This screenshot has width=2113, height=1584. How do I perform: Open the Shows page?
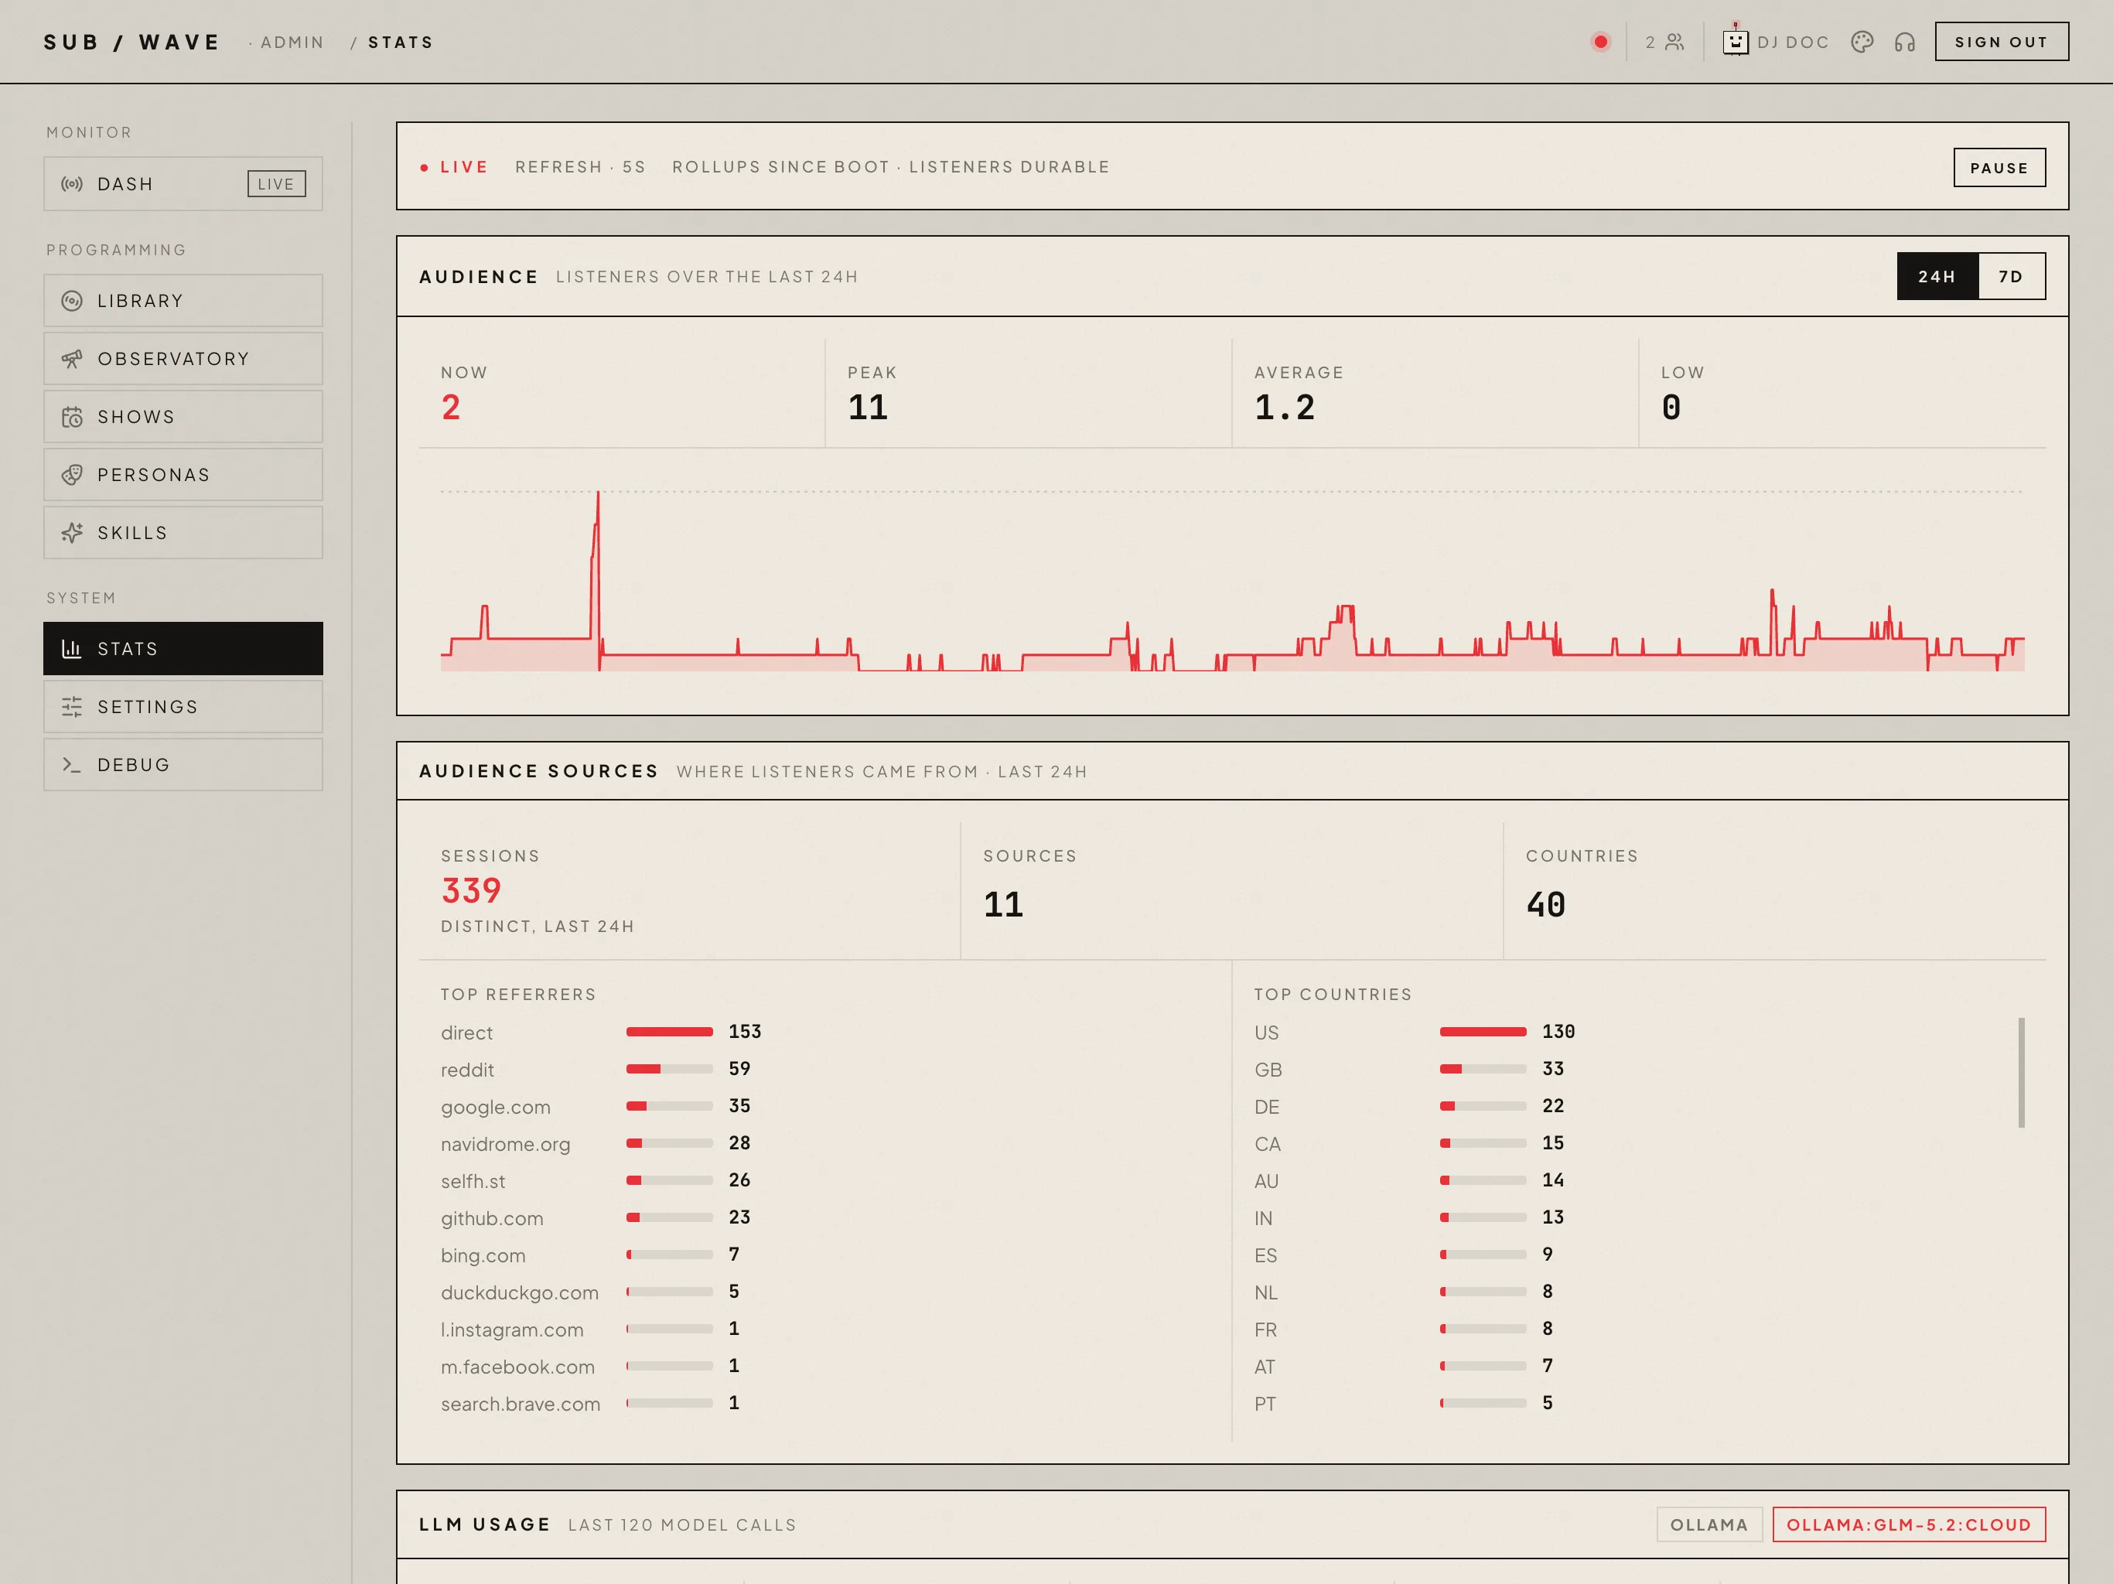coord(183,418)
